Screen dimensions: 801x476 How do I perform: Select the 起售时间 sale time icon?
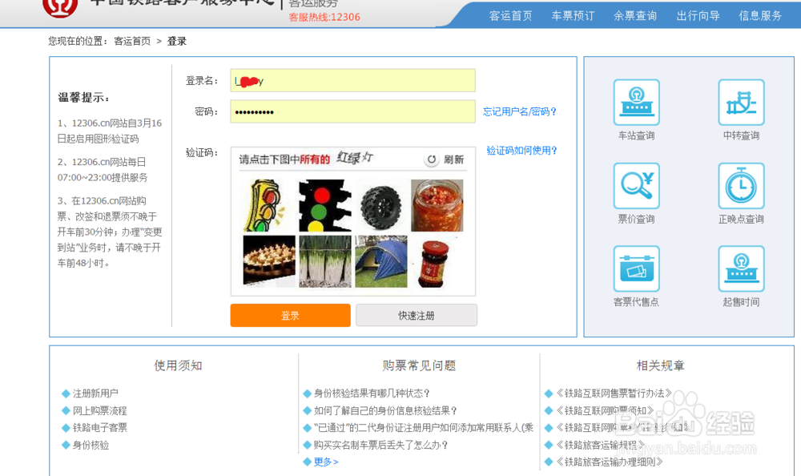pyautogui.click(x=740, y=268)
